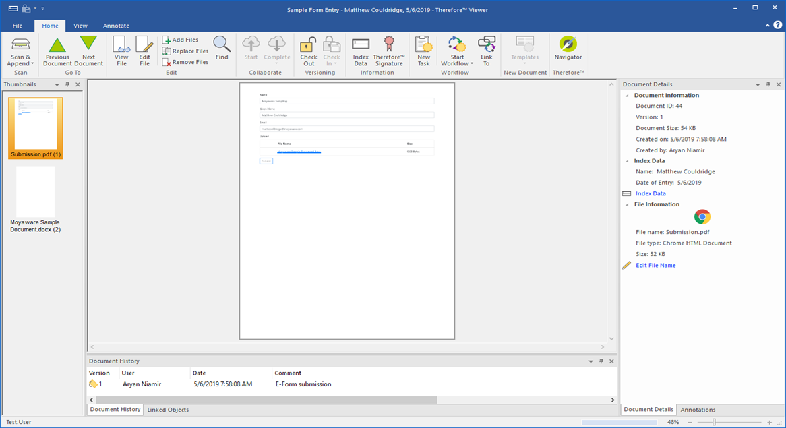
Task: Toggle auto-hide pin on Document History
Action: (601, 361)
